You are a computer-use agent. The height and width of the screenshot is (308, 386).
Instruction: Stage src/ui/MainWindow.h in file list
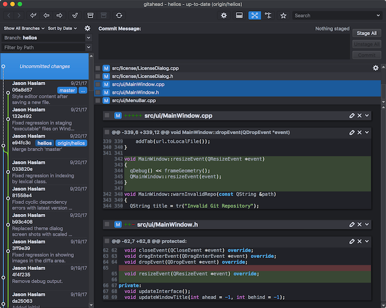98,92
